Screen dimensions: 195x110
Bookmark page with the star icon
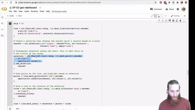(x=155, y=2)
